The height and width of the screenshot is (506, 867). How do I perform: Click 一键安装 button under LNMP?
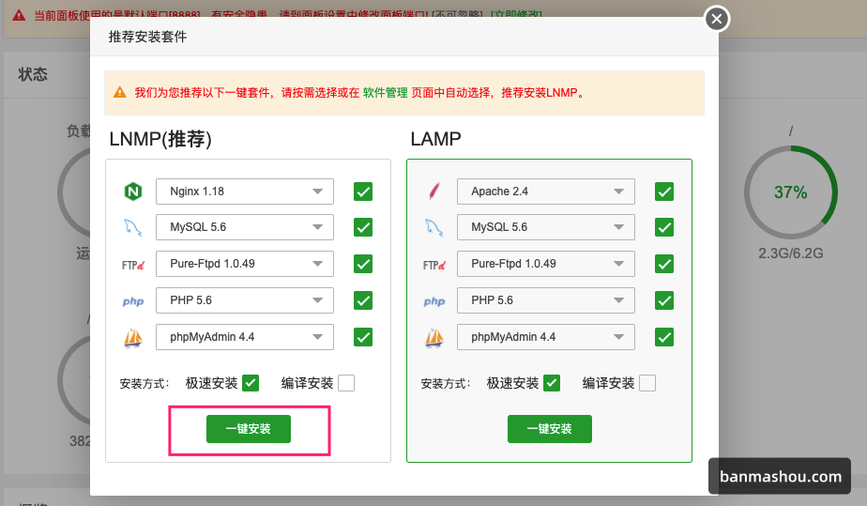249,429
